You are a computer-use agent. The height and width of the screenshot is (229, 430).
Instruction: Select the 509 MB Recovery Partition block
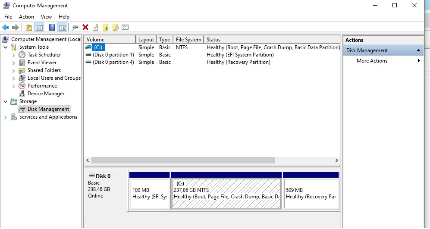point(311,193)
